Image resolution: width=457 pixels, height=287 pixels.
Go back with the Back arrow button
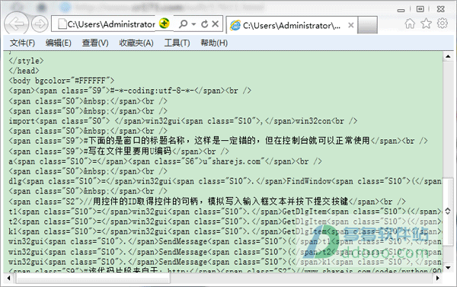click(x=16, y=24)
